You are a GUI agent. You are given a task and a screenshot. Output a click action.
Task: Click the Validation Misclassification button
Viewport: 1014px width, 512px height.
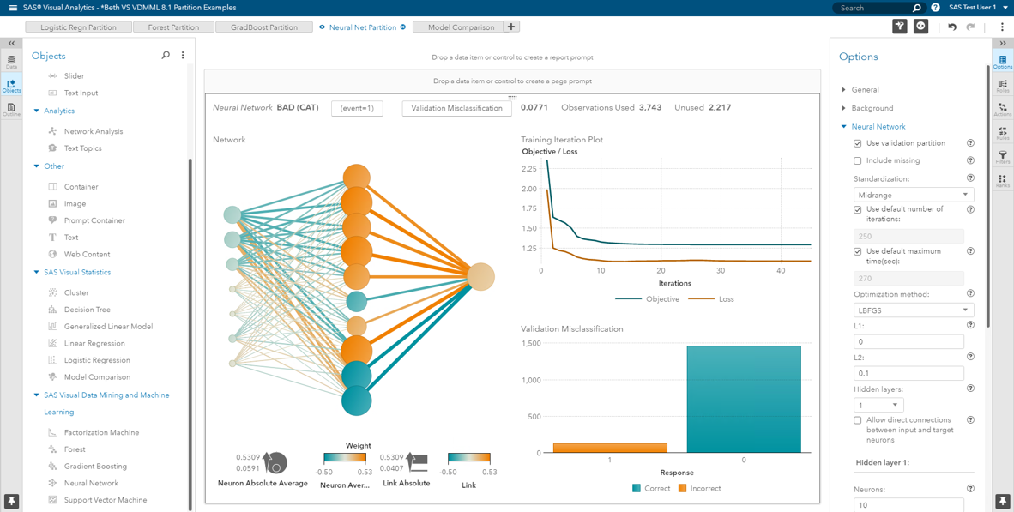coord(456,108)
